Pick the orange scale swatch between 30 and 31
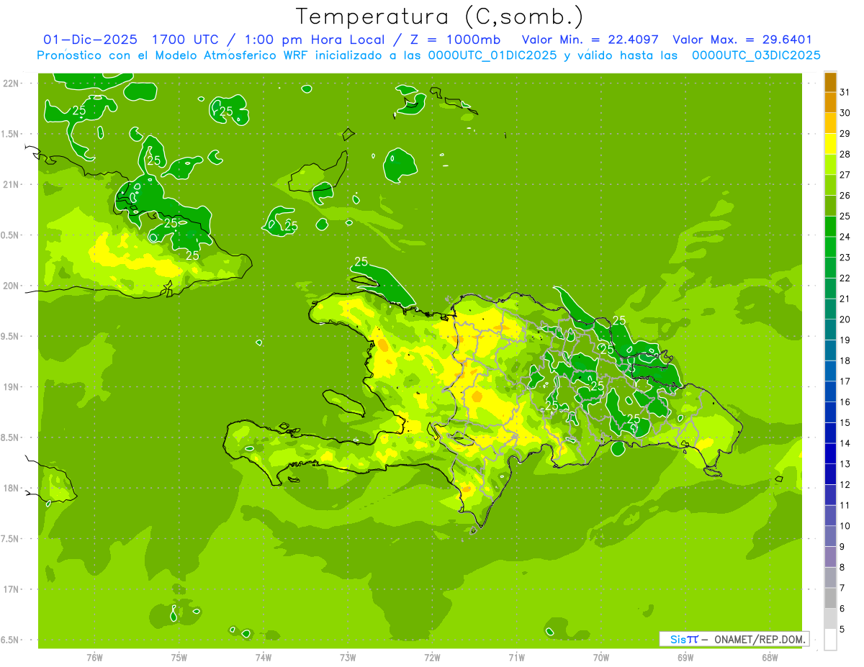The height and width of the screenshot is (667, 864). click(x=830, y=102)
